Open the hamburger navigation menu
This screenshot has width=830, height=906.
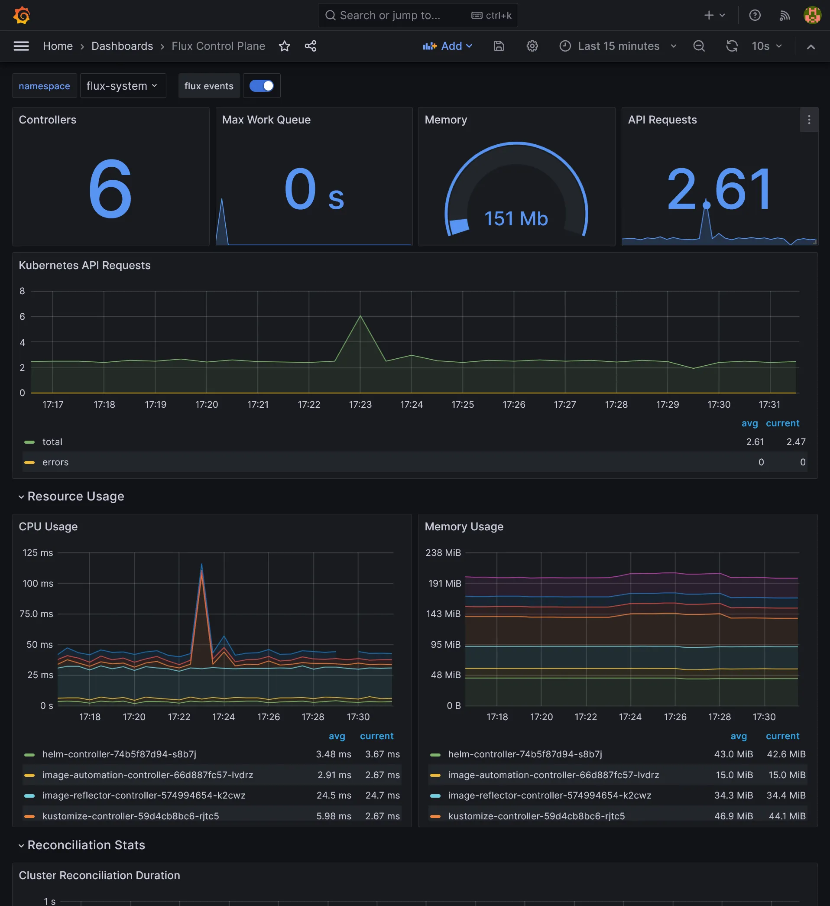(21, 46)
